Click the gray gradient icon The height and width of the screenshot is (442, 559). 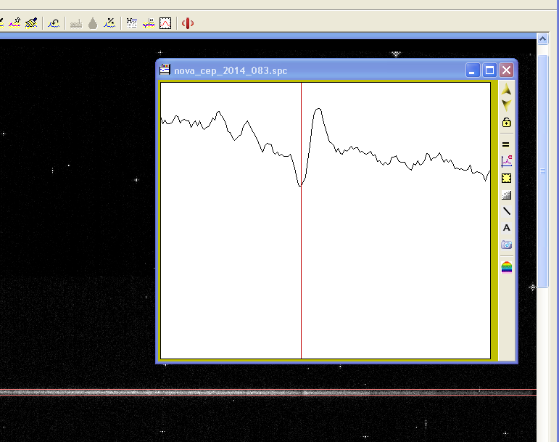pos(506,195)
